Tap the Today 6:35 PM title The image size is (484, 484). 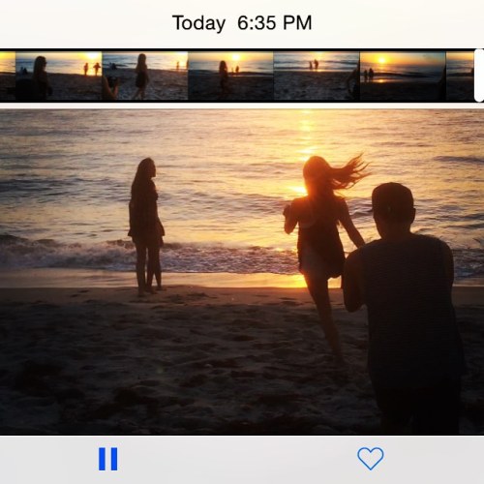tap(242, 23)
